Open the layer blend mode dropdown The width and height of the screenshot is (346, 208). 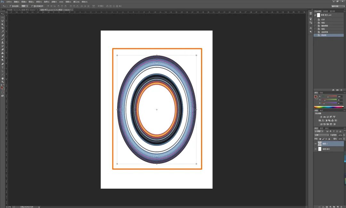322,135
